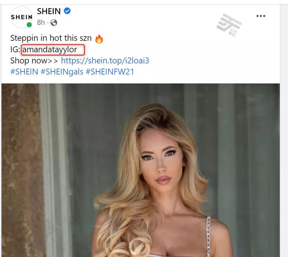Click the "Shop now>>" text label
The height and width of the screenshot is (257, 288).
pos(34,60)
